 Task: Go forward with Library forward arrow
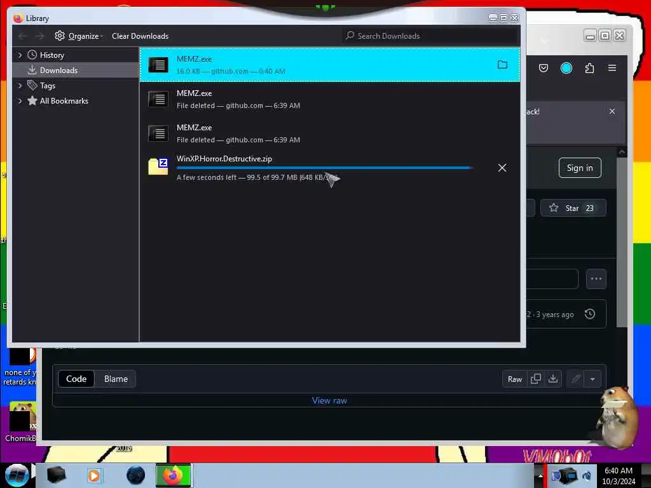[x=39, y=36]
